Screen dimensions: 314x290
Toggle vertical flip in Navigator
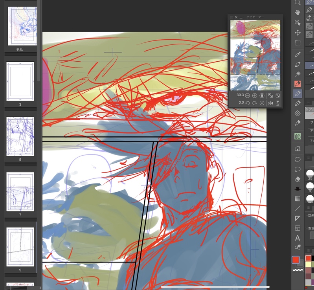[278, 103]
